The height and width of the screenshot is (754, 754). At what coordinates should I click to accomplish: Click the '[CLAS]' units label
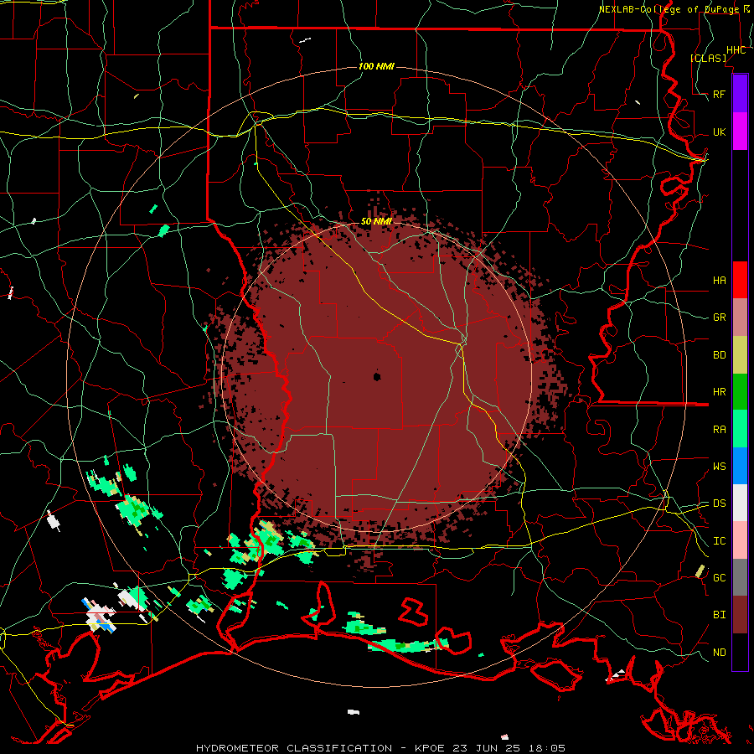708,58
